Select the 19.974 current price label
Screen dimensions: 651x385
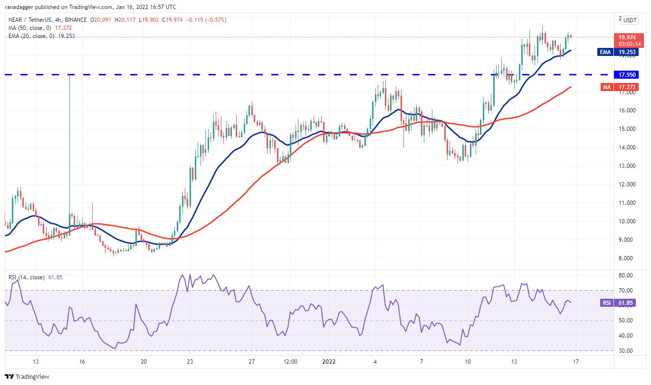[629, 37]
